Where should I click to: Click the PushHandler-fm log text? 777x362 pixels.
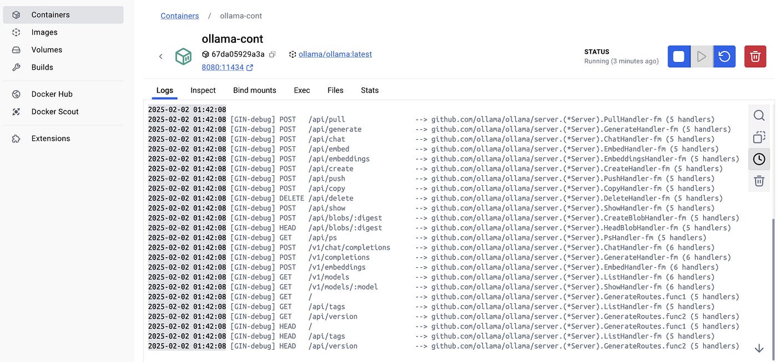(633, 179)
